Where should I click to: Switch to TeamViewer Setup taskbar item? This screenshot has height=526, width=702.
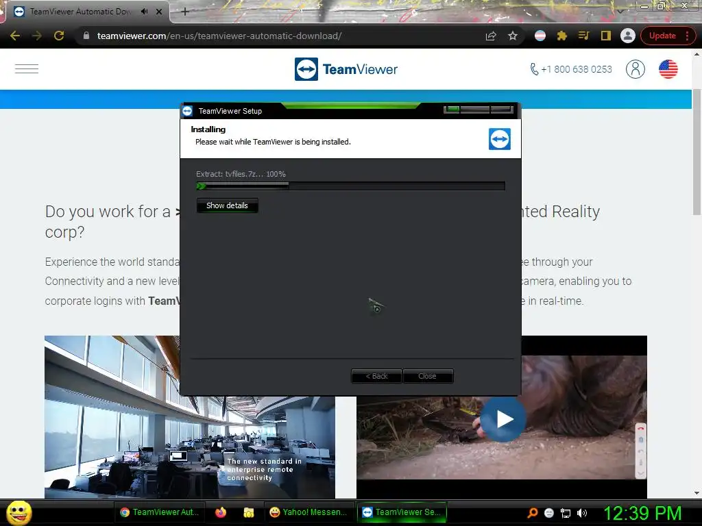pos(402,512)
